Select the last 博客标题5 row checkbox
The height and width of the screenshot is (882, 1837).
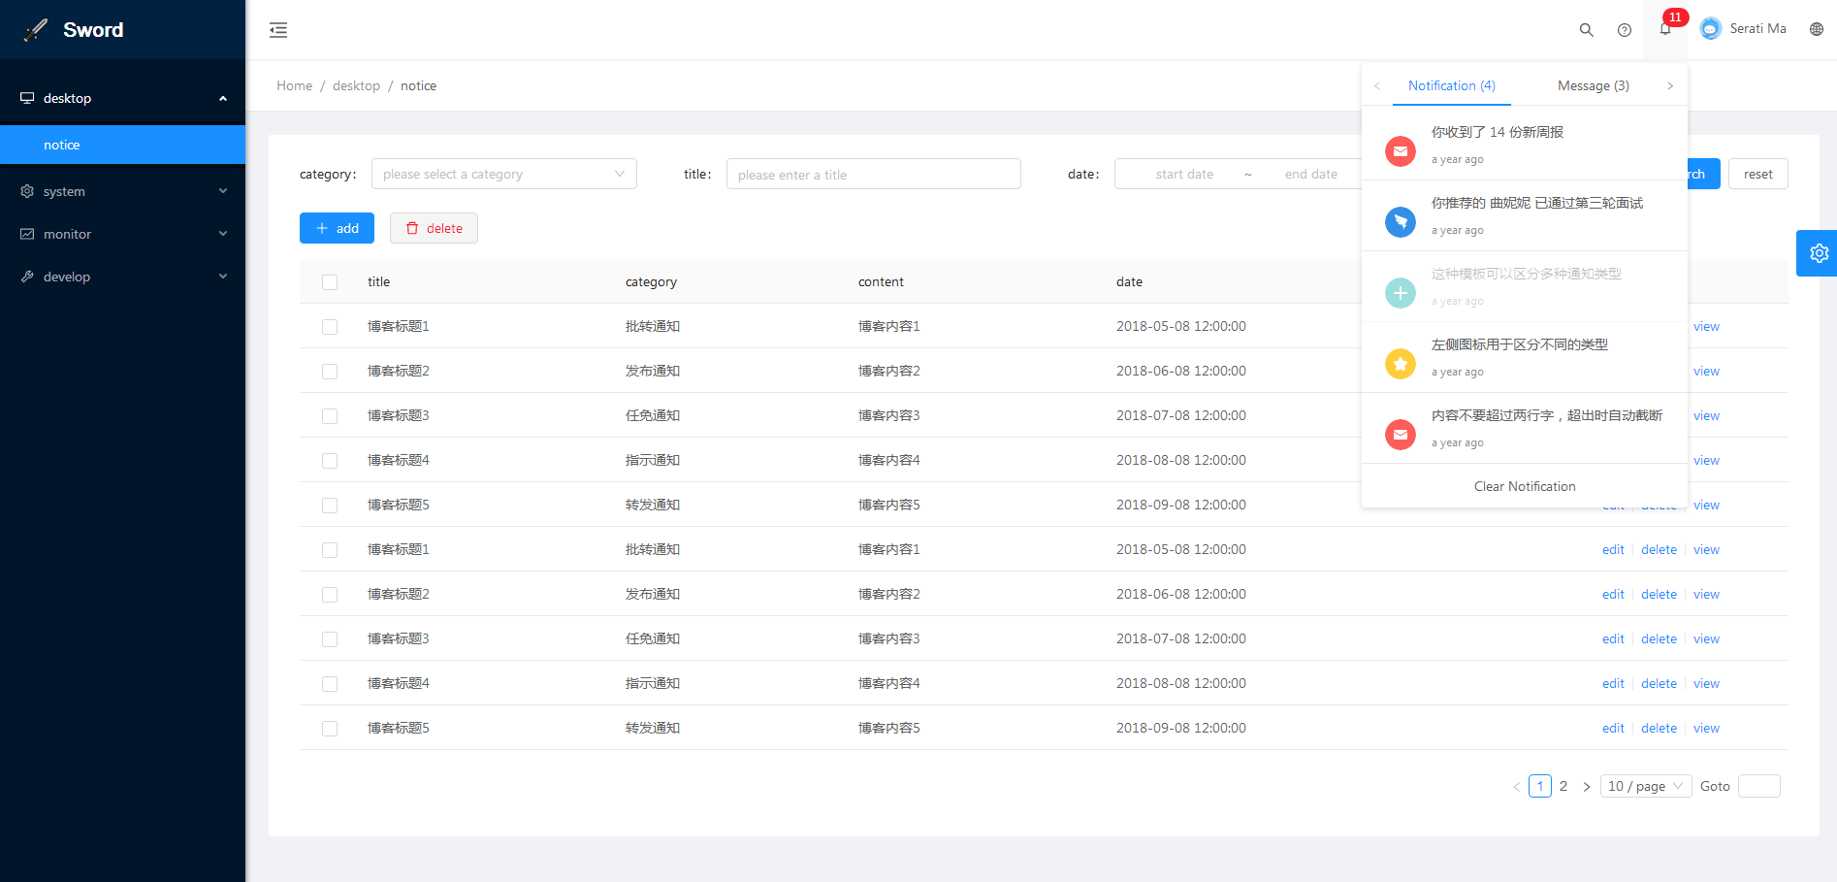(x=330, y=729)
